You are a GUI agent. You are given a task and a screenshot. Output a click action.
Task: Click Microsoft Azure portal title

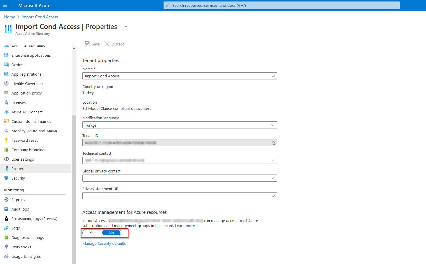tap(34, 5)
